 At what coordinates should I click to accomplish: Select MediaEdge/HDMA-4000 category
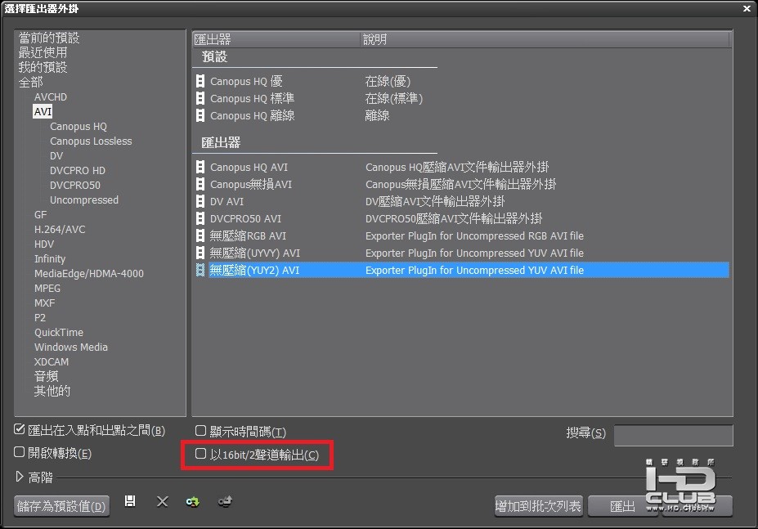click(x=89, y=274)
